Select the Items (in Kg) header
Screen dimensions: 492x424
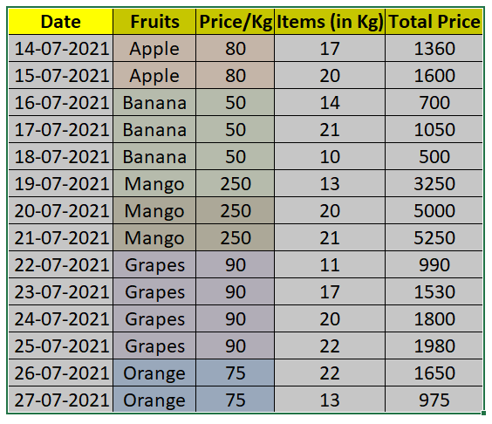330,21
